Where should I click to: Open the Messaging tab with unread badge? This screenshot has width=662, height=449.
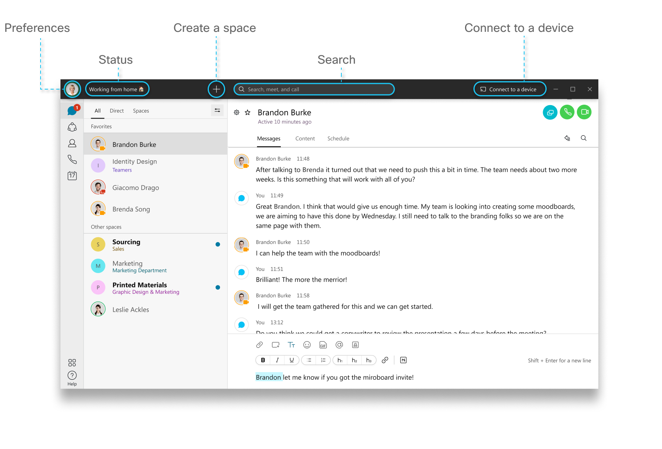(72, 110)
